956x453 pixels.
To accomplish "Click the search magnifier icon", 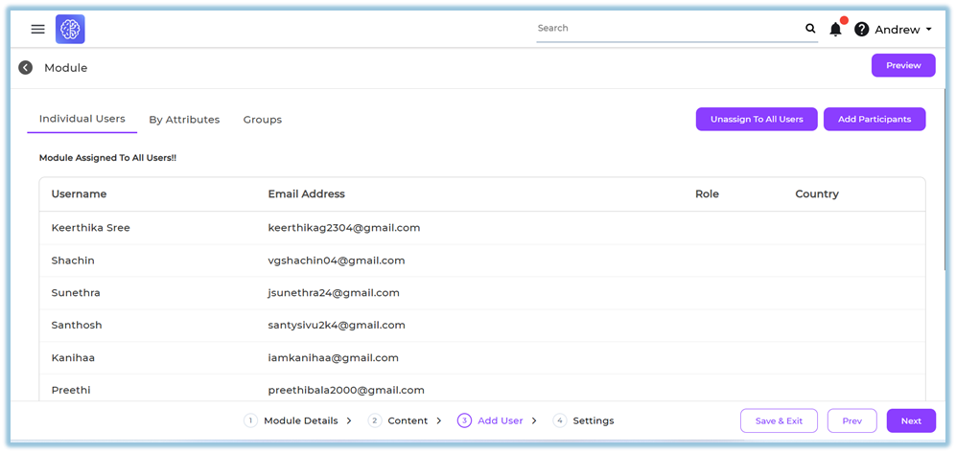I will (810, 29).
